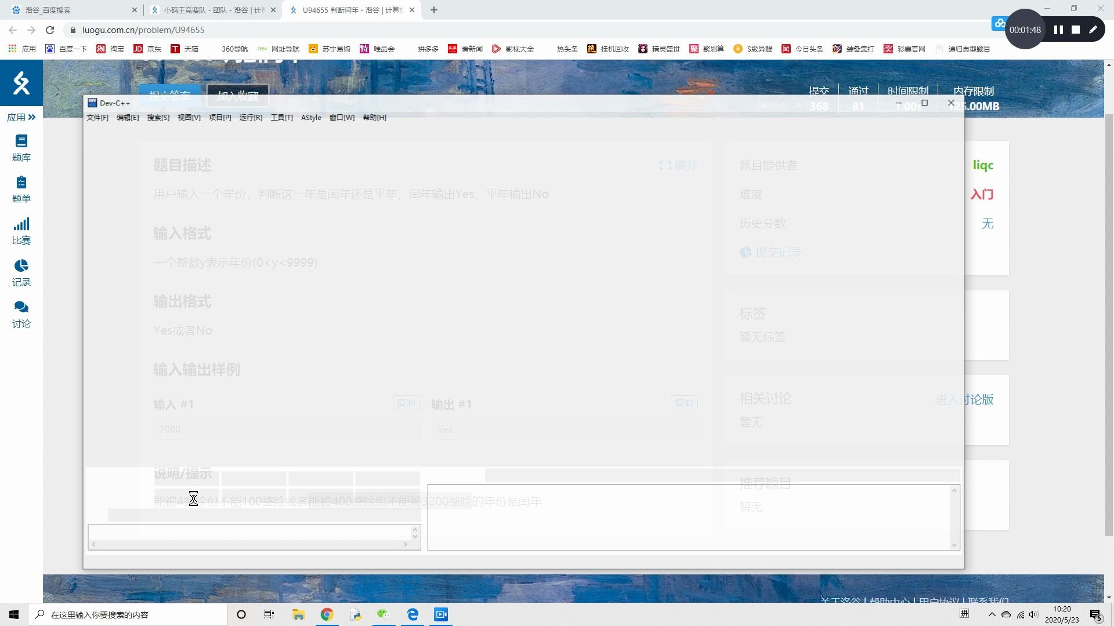Click the volume icon in system tray
The image size is (1114, 626).
(x=1033, y=614)
